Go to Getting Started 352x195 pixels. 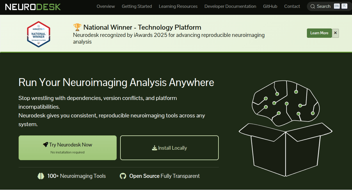click(137, 6)
